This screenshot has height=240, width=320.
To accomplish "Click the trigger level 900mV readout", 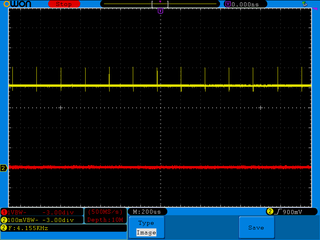I will (292, 212).
